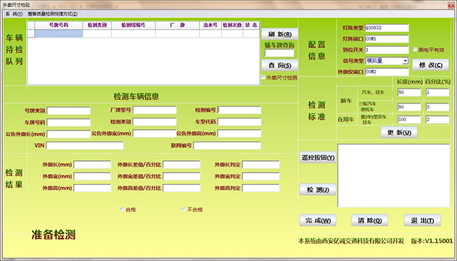Screen dimensions: 457x261
Task: Select the 号牌号码 column header
Action: (59, 25)
